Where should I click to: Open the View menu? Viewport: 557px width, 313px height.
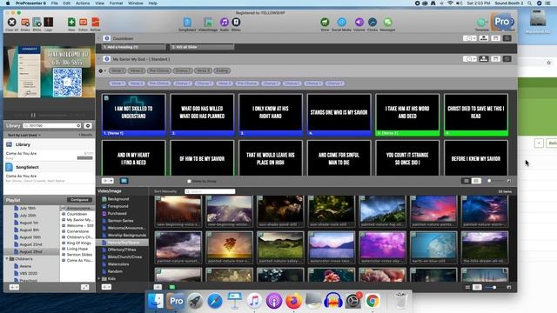tap(99, 3)
